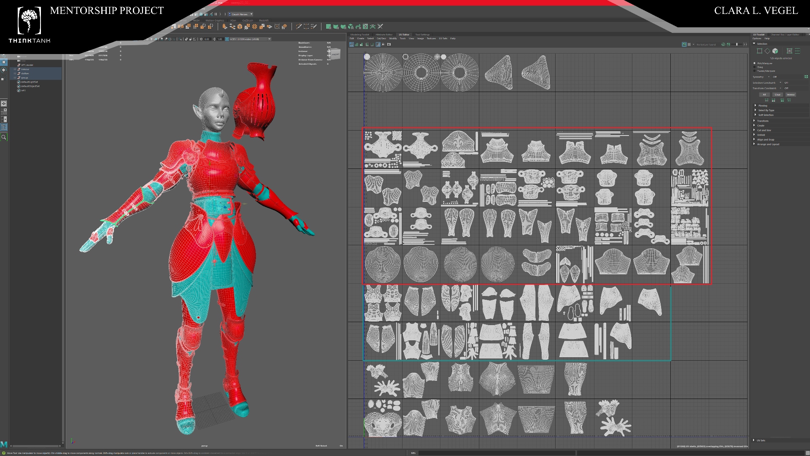Expand the Cut and Sew section
Image resolution: width=810 pixels, height=456 pixels.
(764, 130)
